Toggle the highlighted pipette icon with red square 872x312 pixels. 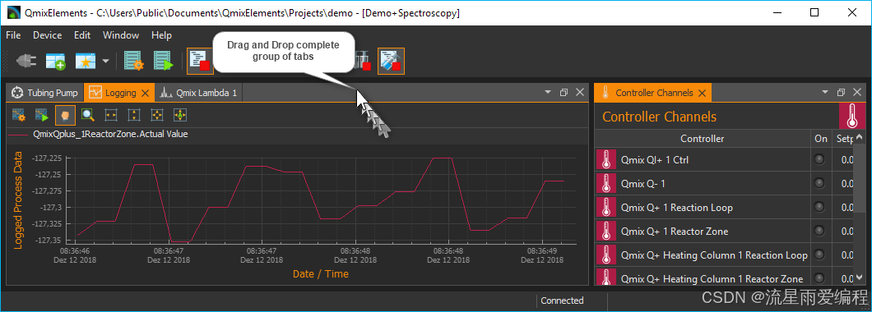pos(391,61)
